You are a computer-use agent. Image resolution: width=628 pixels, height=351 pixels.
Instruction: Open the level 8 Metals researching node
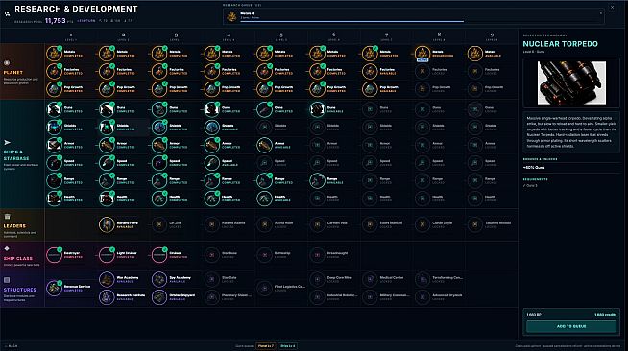point(423,53)
